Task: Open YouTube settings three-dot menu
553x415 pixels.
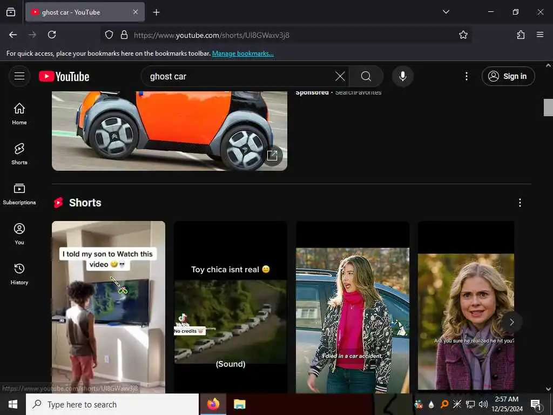Action: 466,76
